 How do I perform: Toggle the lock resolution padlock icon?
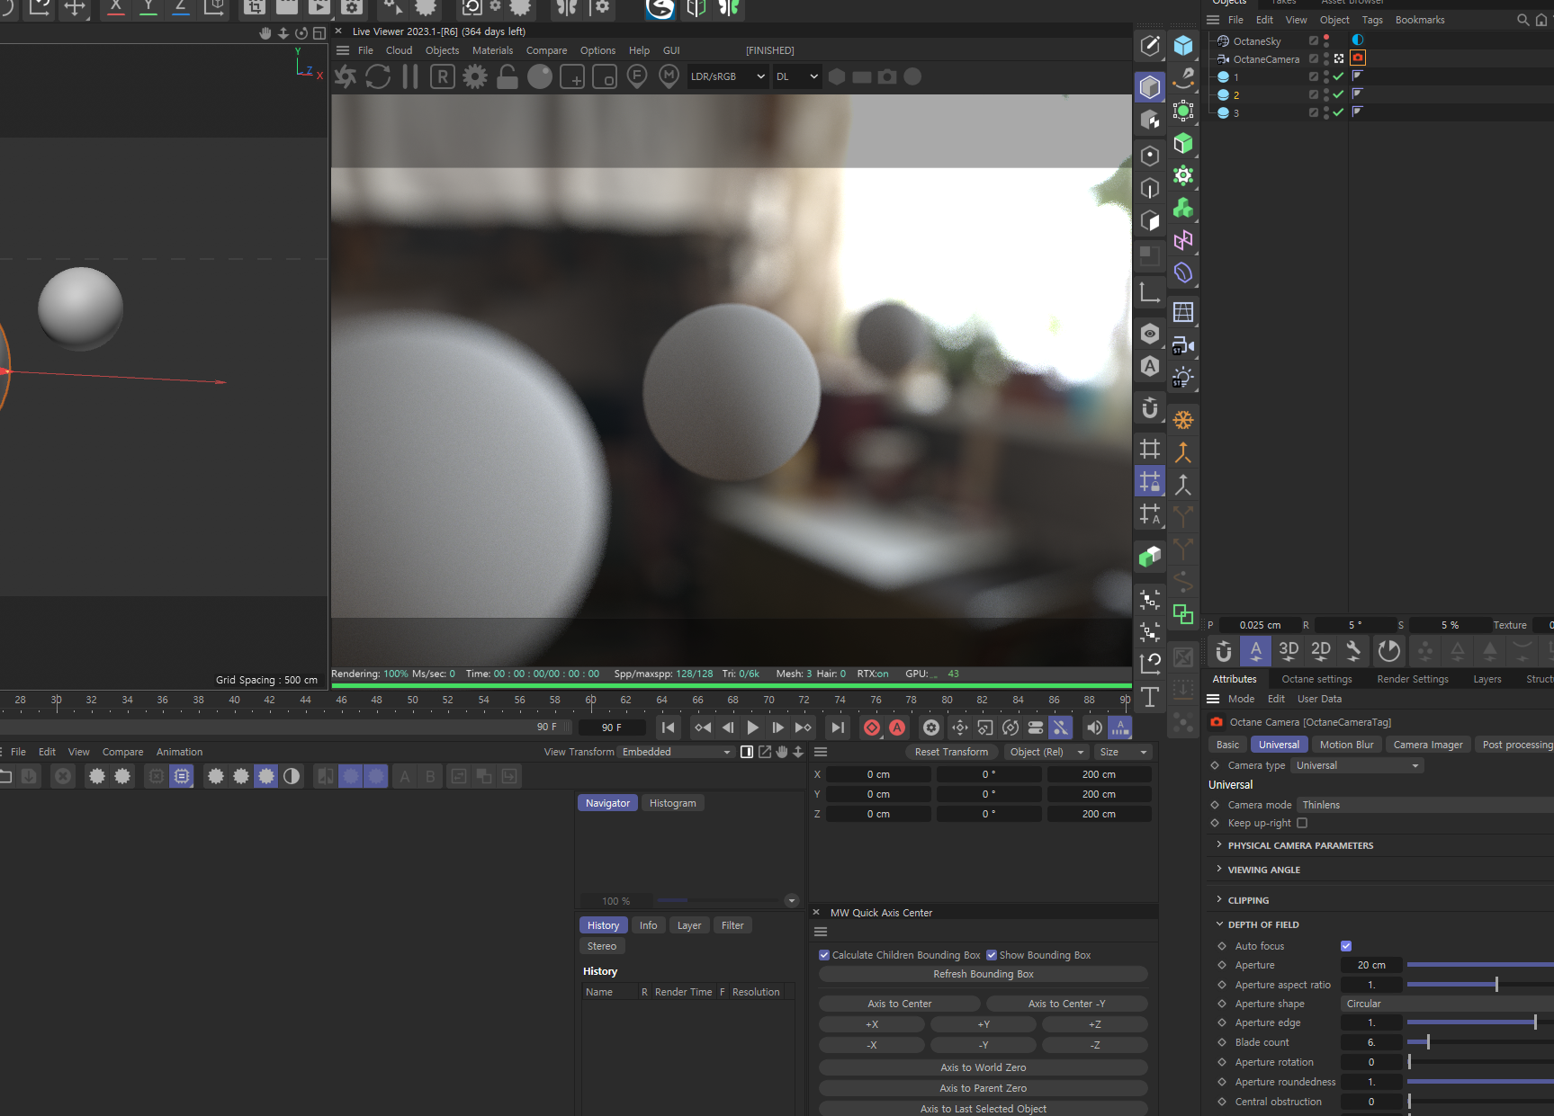[x=508, y=76]
